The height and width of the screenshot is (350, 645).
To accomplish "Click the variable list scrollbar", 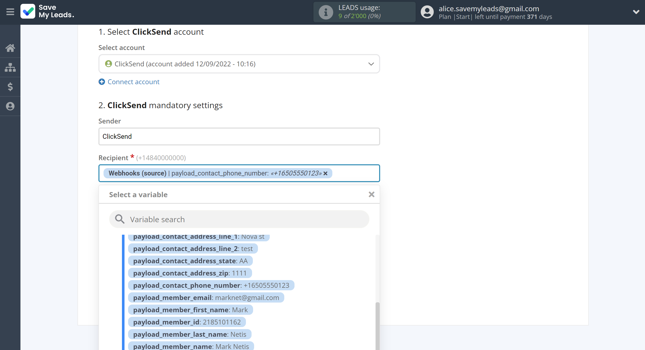I will (377, 326).
